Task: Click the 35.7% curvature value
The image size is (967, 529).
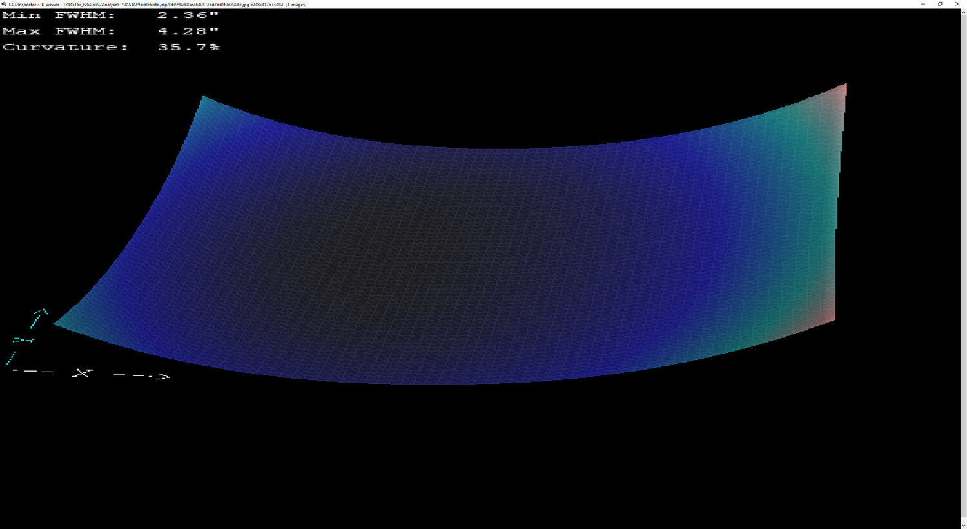Action: coord(188,47)
